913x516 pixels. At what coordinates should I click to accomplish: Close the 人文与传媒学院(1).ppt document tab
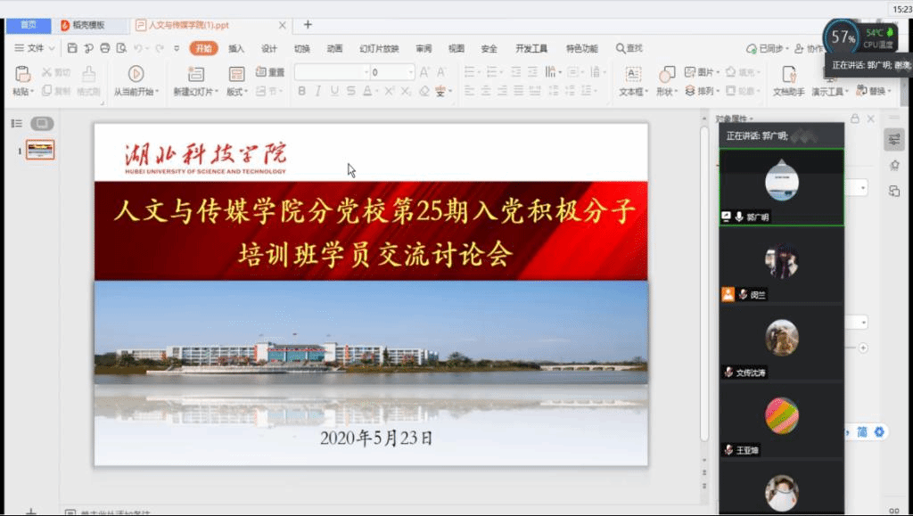[283, 25]
